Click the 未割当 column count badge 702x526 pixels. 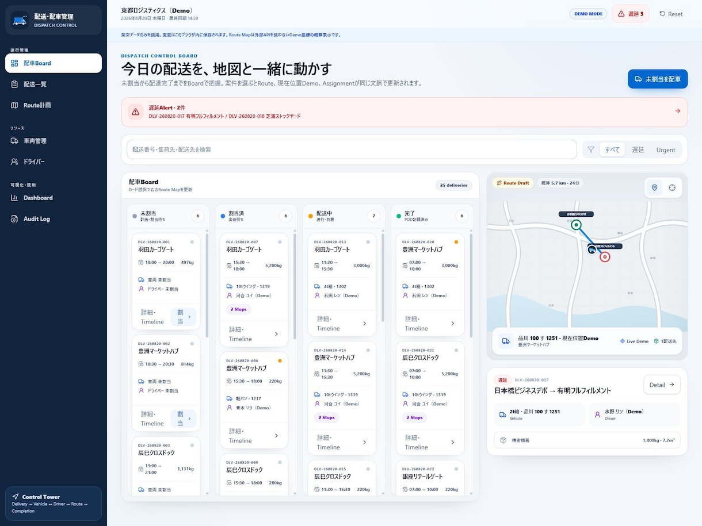197,216
